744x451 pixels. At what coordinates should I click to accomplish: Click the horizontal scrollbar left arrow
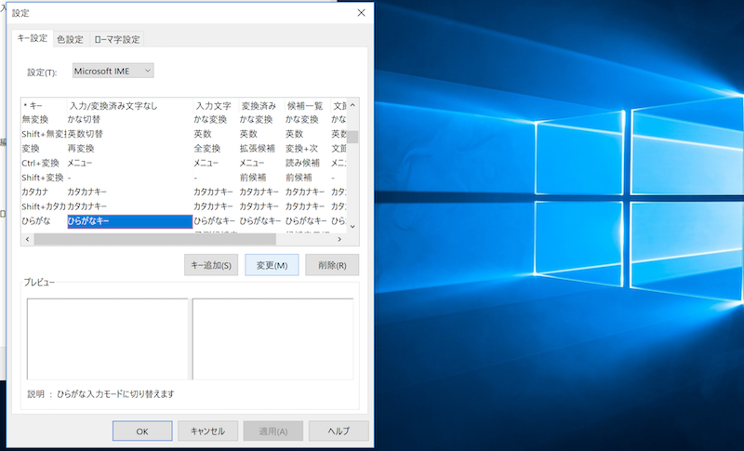point(26,239)
